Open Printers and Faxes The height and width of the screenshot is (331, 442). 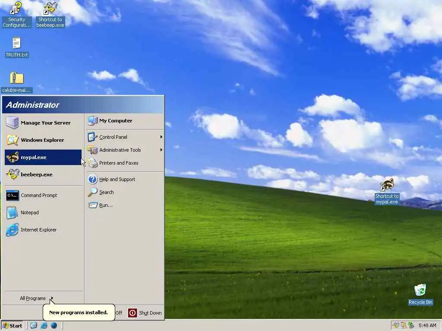tap(125, 163)
